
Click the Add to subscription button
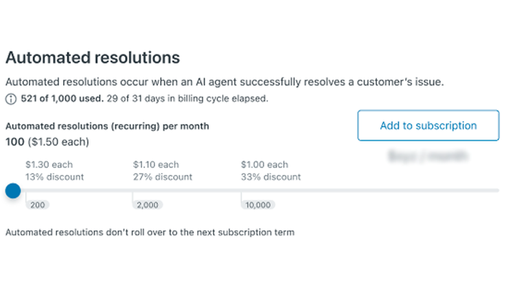coord(428,126)
